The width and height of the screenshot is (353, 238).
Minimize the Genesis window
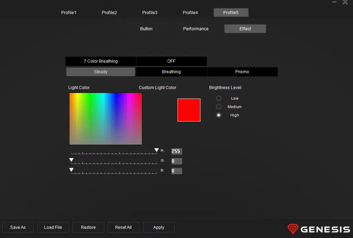point(334,2)
